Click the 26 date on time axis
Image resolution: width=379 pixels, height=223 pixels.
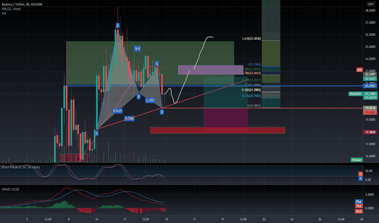(320, 219)
